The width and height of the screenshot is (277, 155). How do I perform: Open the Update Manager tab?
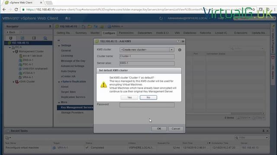tap(258, 33)
